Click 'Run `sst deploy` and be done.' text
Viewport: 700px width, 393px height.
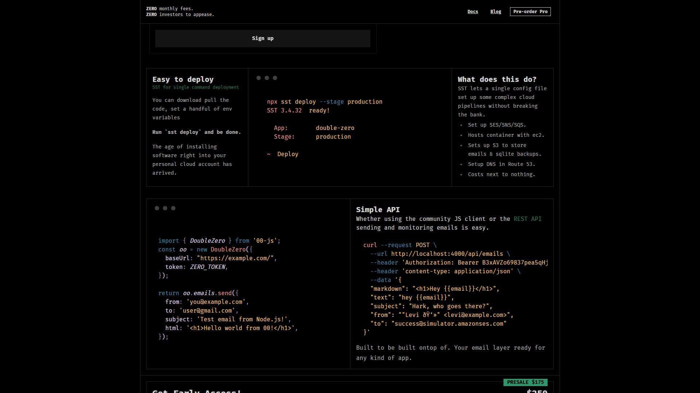197,132
